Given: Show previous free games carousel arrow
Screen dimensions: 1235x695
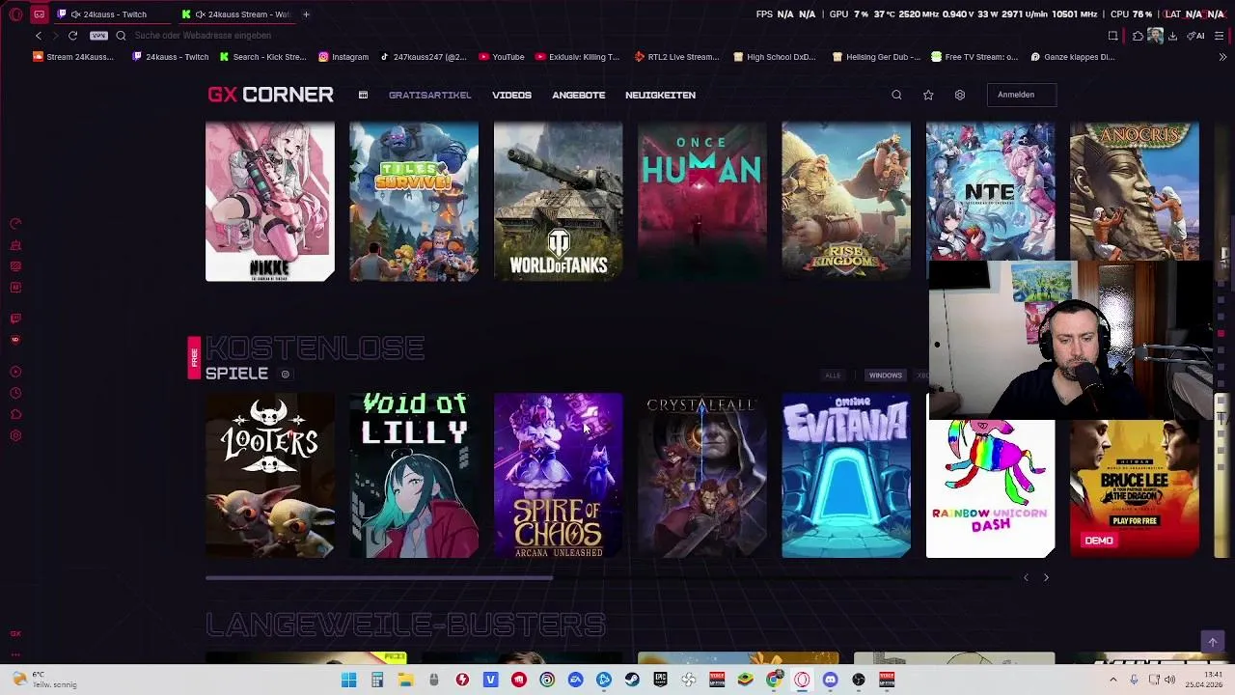Looking at the screenshot, I should coord(1026,577).
